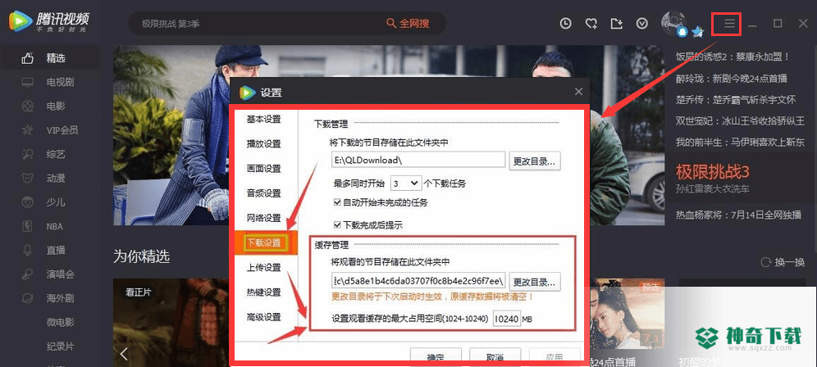The height and width of the screenshot is (367, 817).
Task: Open 双世宠妃 headline link
Action: coord(739,120)
